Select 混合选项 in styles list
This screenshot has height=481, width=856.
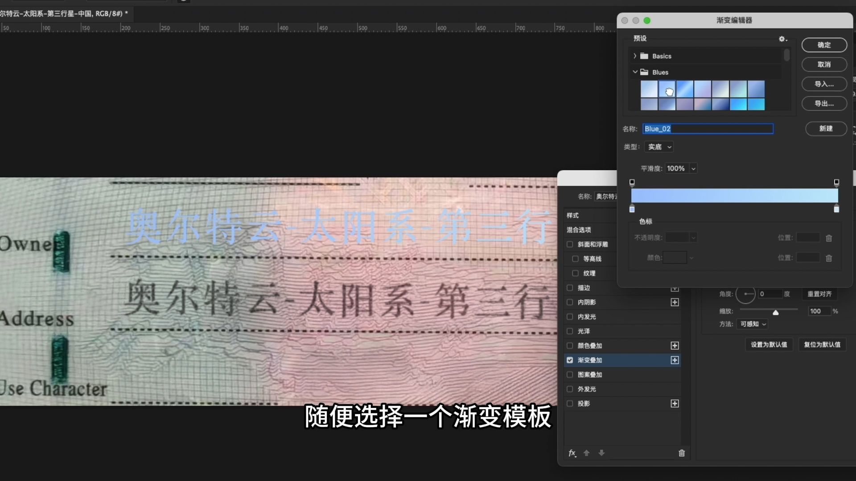click(x=579, y=230)
